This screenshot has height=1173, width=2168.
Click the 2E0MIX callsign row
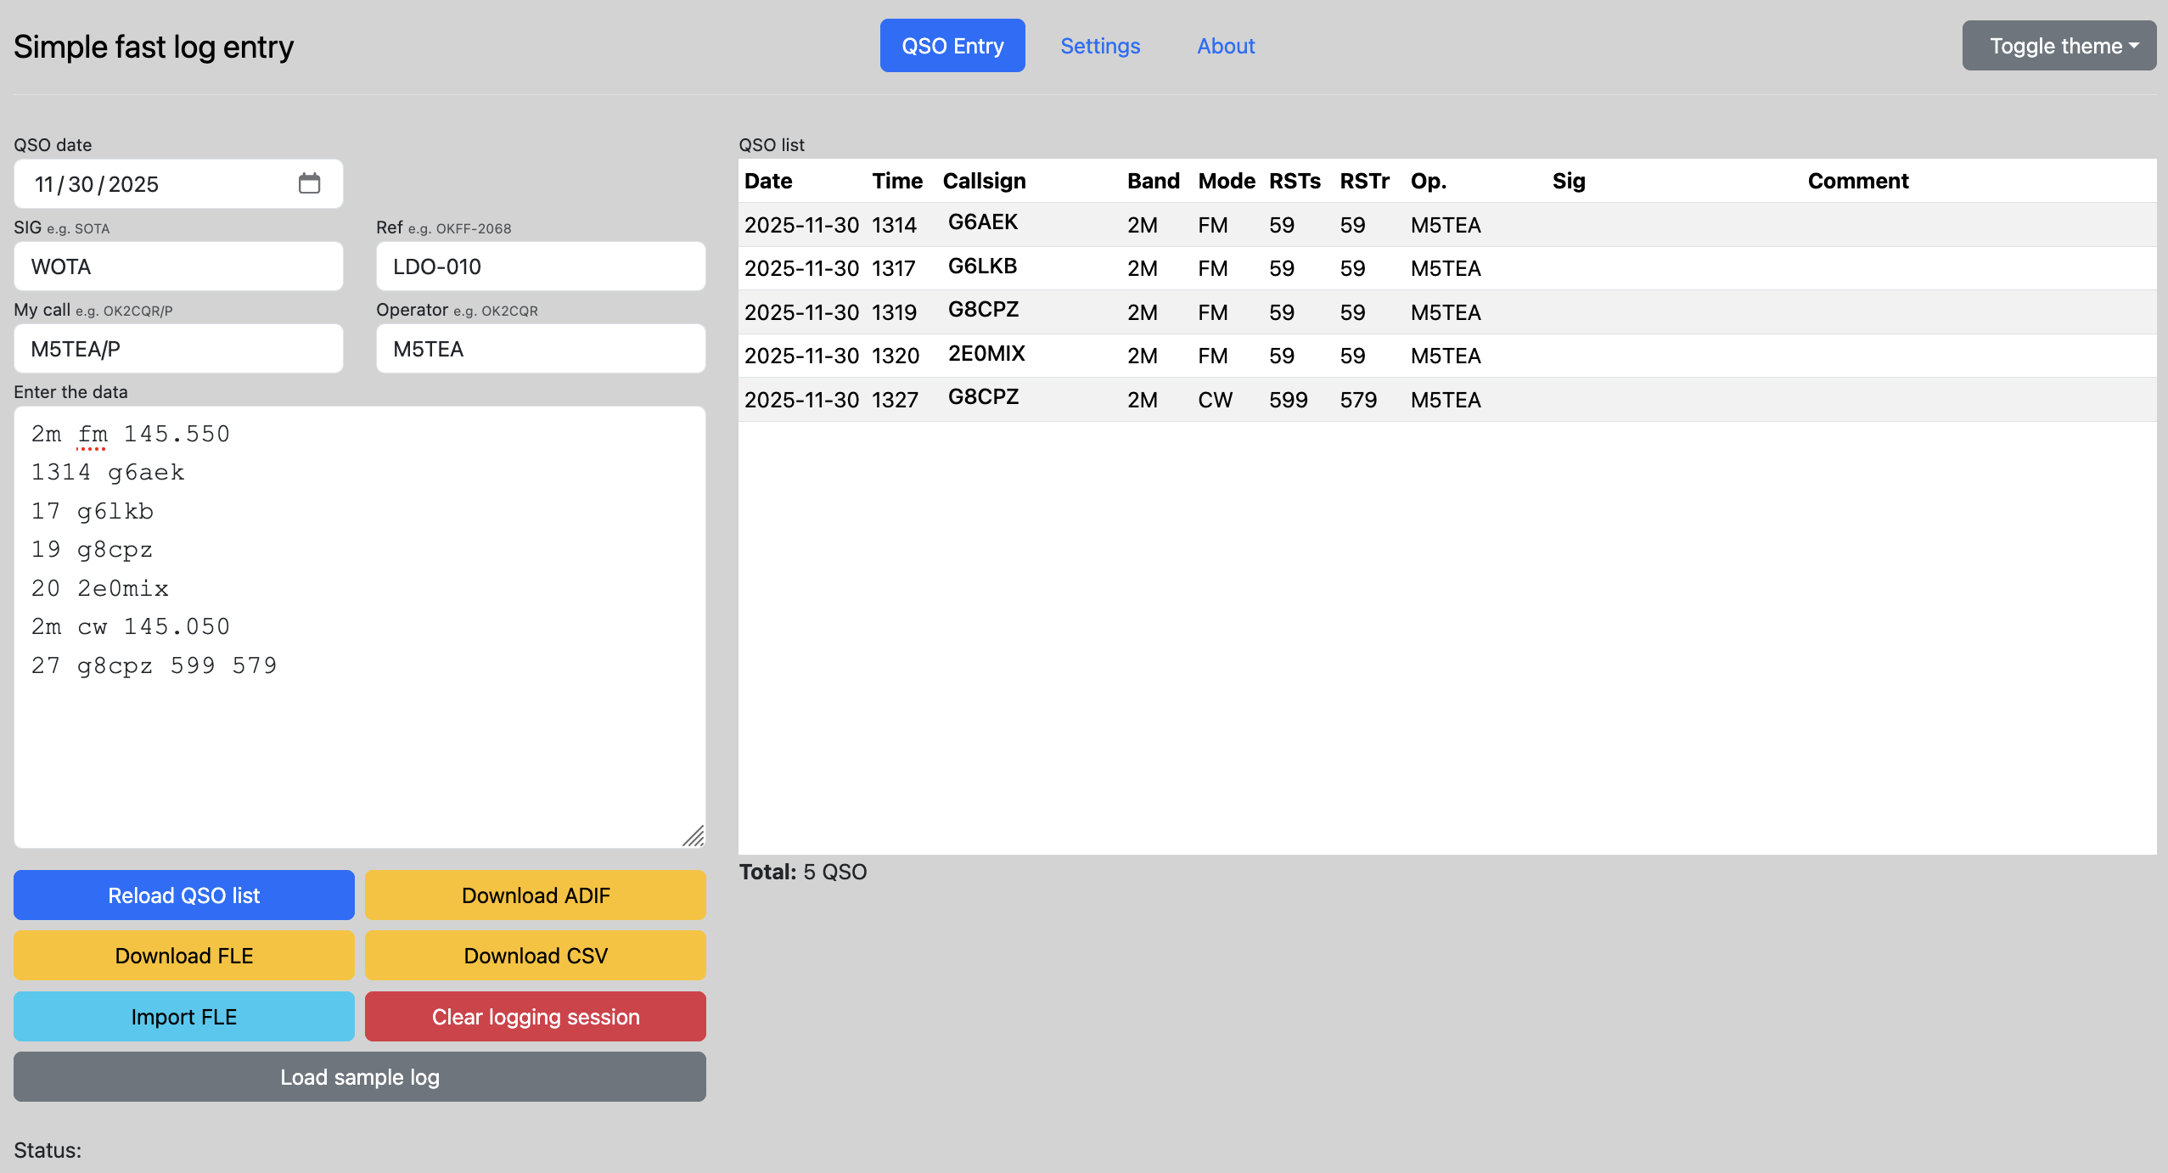(986, 355)
